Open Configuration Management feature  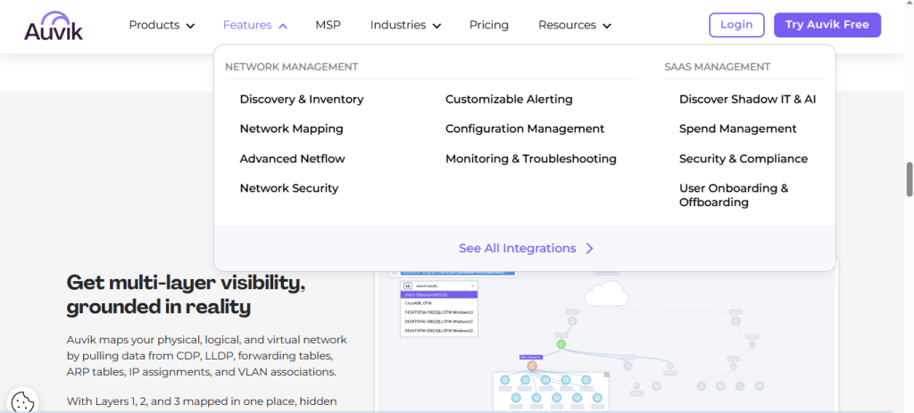[x=525, y=128]
